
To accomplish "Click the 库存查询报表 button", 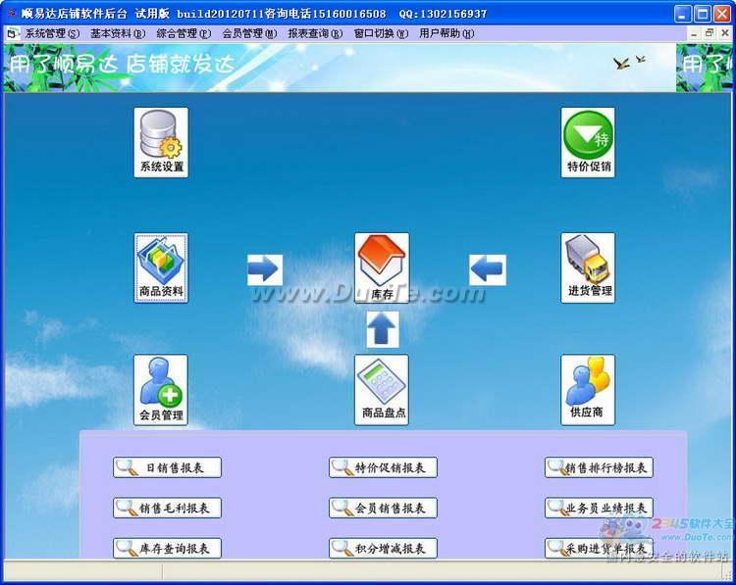I will point(167,548).
